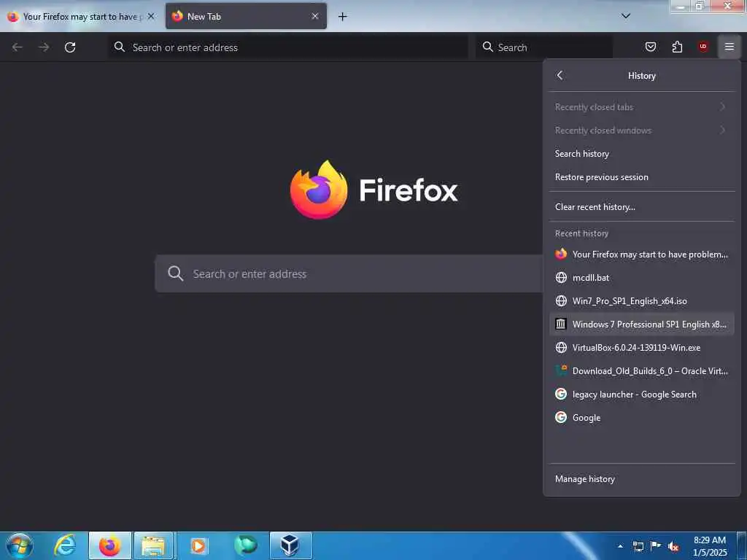Go forward one page
Image resolution: width=747 pixels, height=560 pixels.
pos(44,47)
